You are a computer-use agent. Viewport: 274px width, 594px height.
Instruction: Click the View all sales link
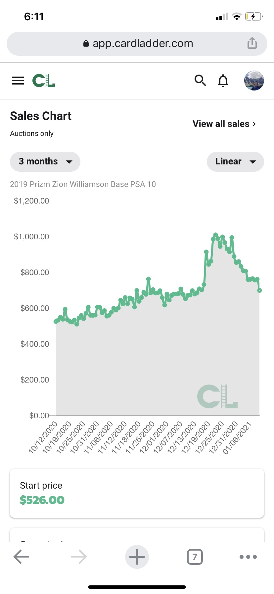click(x=224, y=124)
